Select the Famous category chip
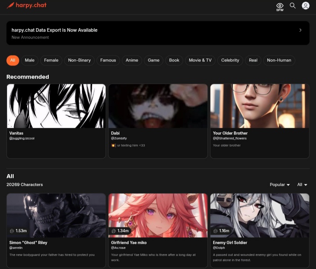Viewport: 316px width, 269px height. coord(108,60)
